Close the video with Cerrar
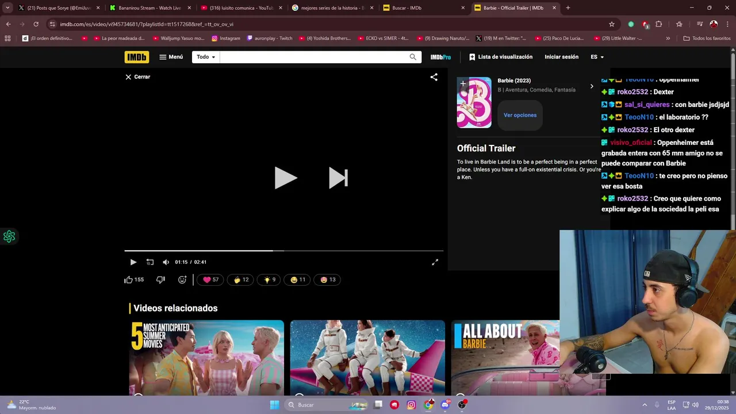Image resolution: width=736 pixels, height=414 pixels. point(138,77)
